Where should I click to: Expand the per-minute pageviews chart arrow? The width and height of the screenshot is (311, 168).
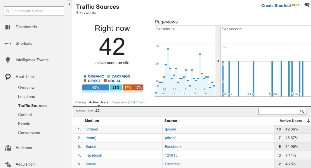point(218,61)
